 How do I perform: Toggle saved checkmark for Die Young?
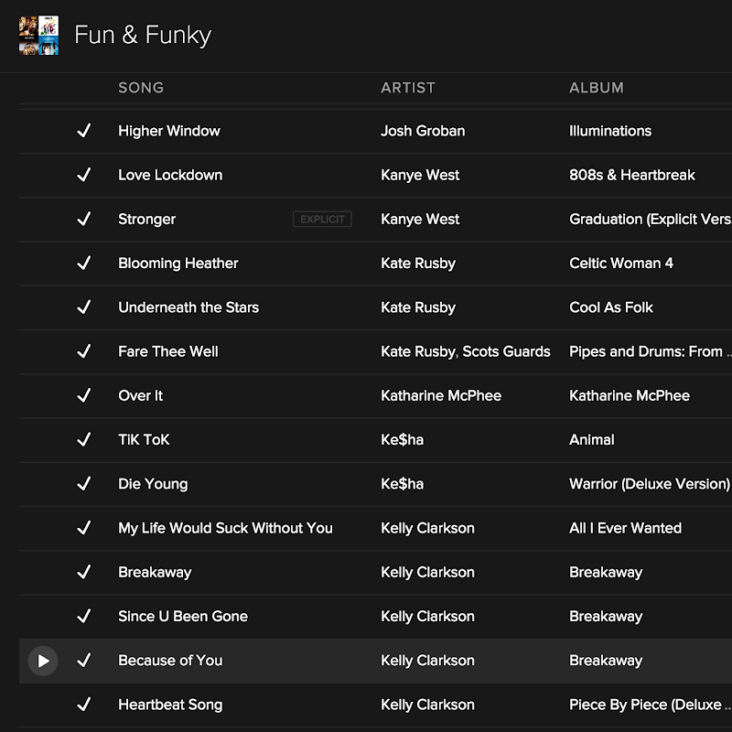click(x=84, y=484)
